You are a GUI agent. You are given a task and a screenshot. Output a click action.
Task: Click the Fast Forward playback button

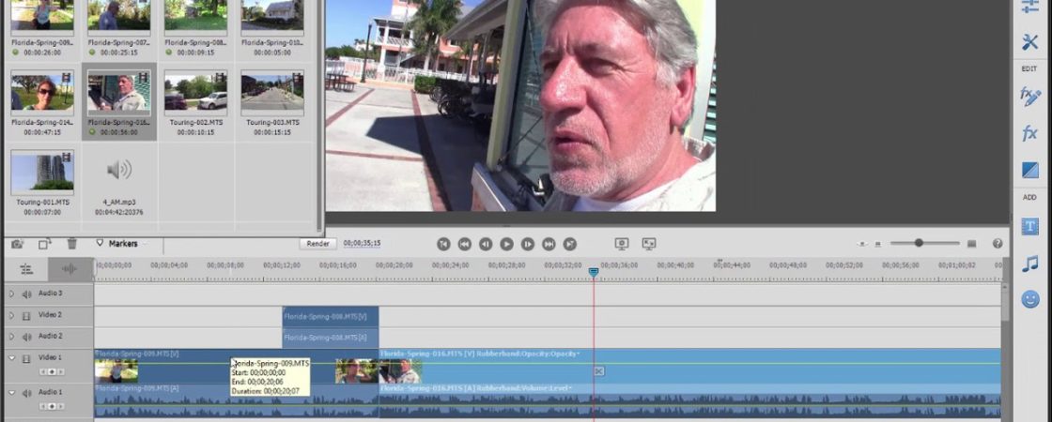click(x=549, y=245)
